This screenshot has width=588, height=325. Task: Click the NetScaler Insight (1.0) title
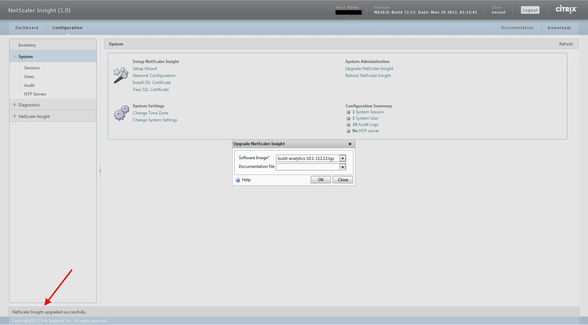point(39,10)
